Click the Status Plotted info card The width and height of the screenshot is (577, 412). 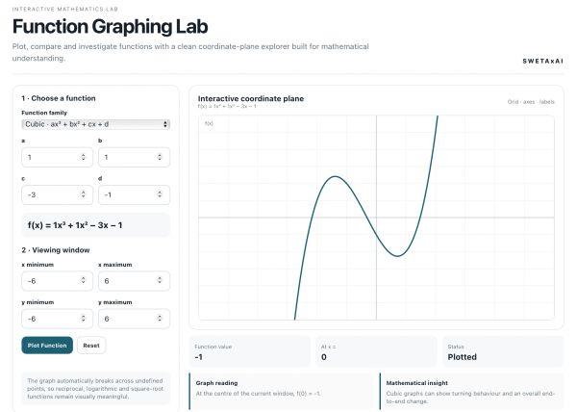503,351
